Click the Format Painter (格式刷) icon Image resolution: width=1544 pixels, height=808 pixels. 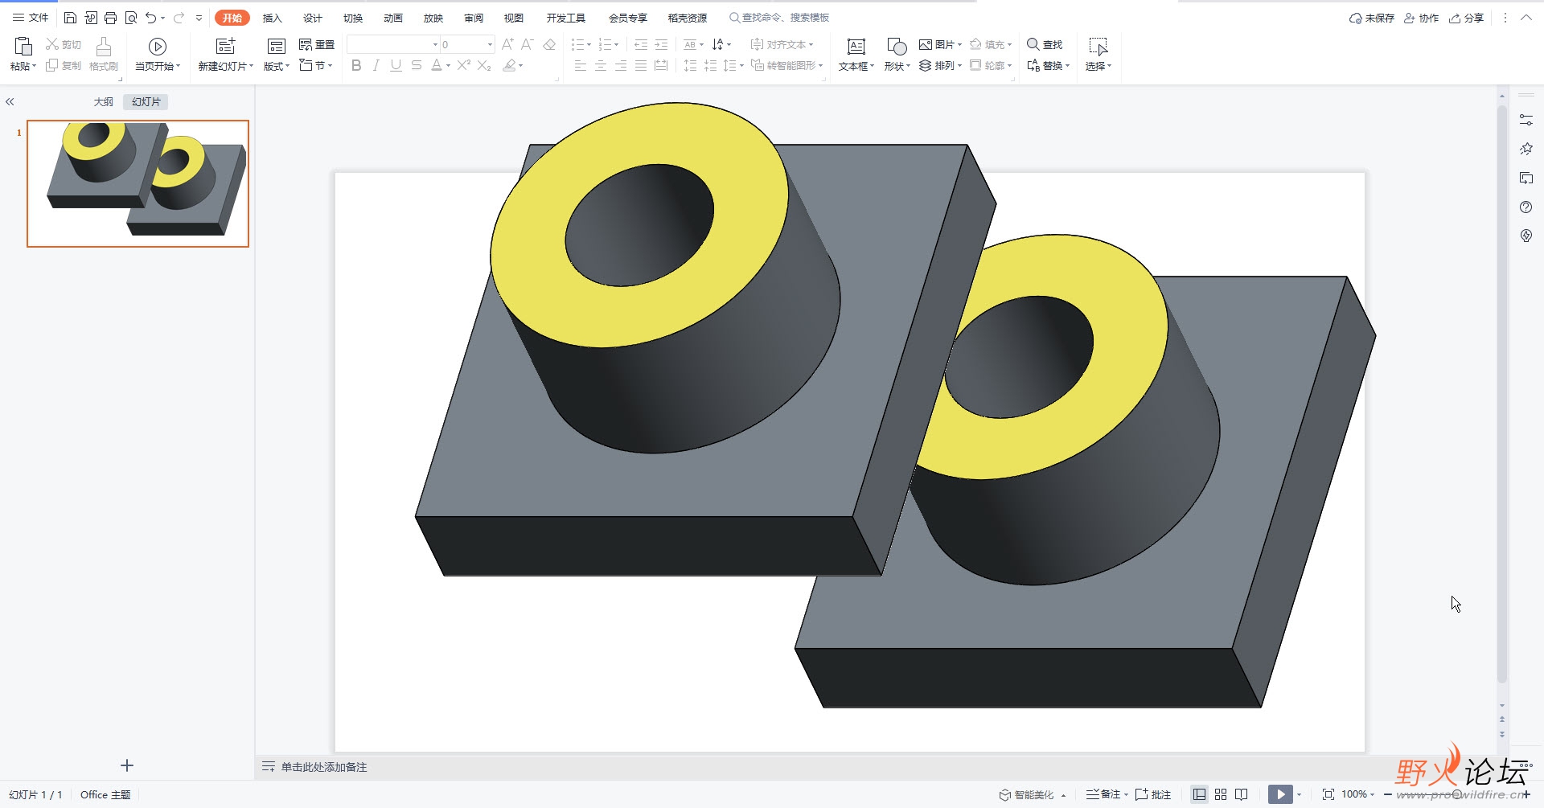coord(103,47)
